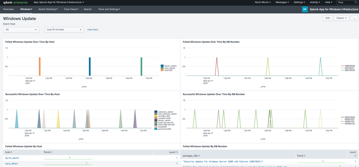Screen dimensions: 359x167
Task: Click the byron_wkstn trend sparkline
Action: coord(68,158)
